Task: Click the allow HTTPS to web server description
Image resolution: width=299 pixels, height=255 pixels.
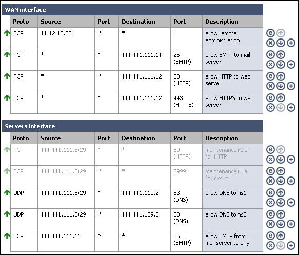Action: (229, 101)
